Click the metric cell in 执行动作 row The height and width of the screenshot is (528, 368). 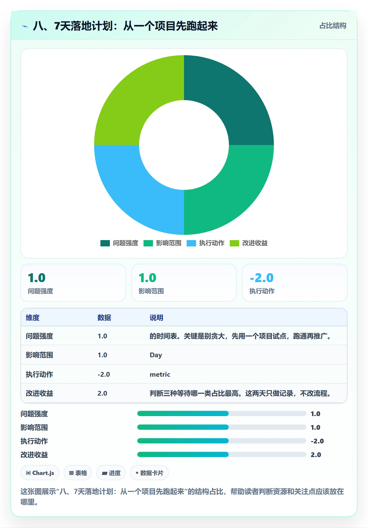click(x=160, y=374)
